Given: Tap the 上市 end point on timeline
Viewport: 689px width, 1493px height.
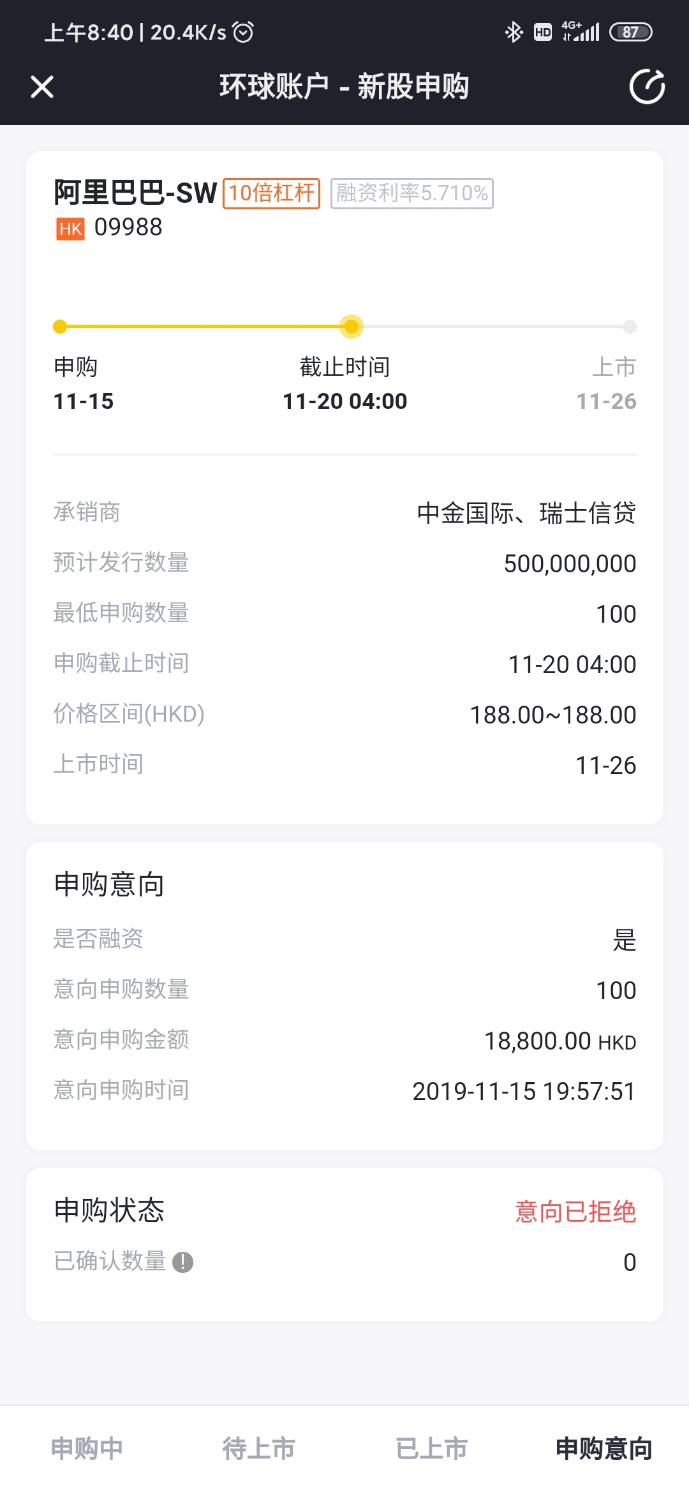Looking at the screenshot, I should 630,327.
